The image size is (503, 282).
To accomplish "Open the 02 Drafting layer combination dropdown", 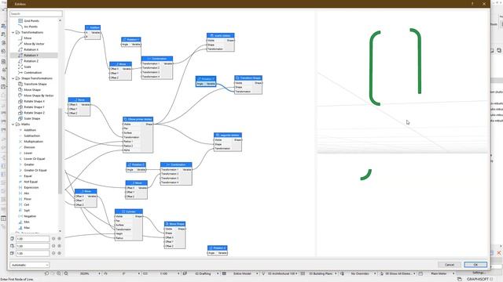I will [217, 273].
